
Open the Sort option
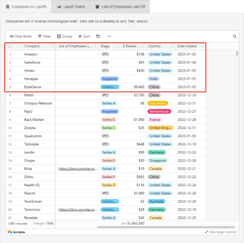(x=84, y=36)
